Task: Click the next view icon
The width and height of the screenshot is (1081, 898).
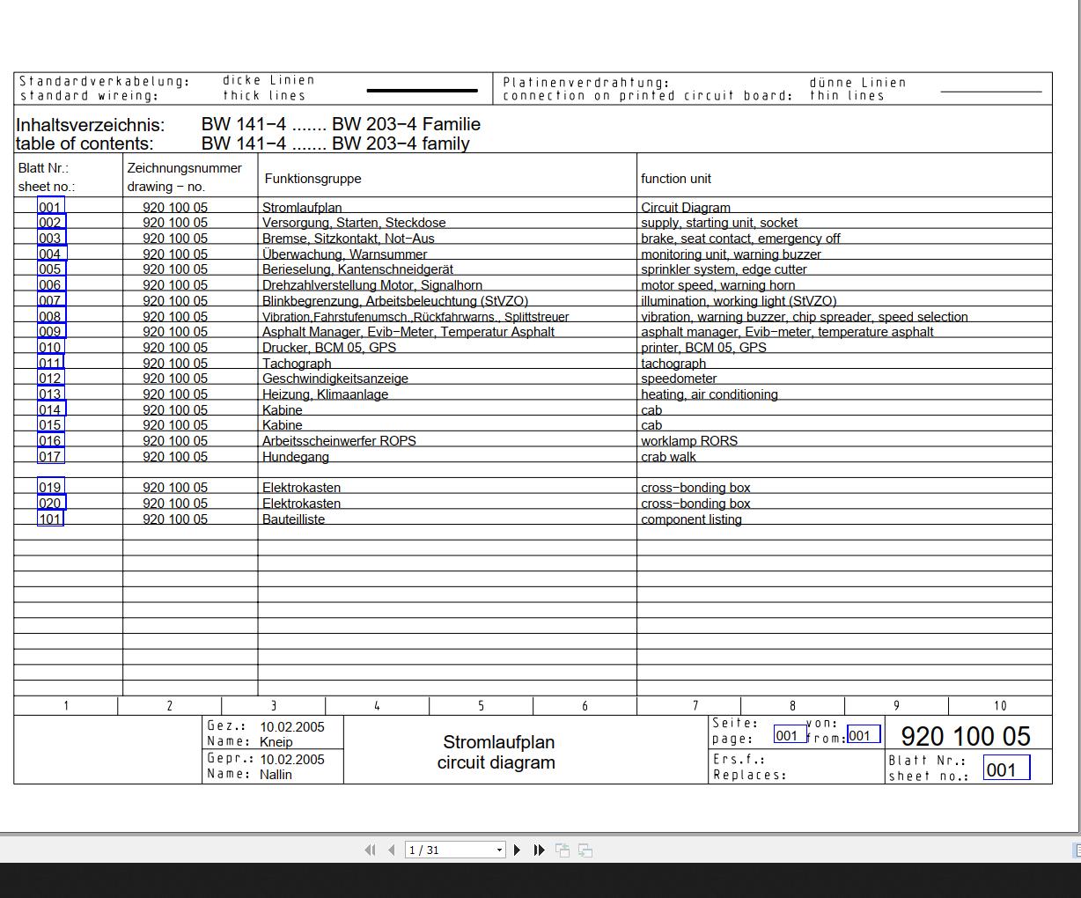Action: click(x=585, y=850)
